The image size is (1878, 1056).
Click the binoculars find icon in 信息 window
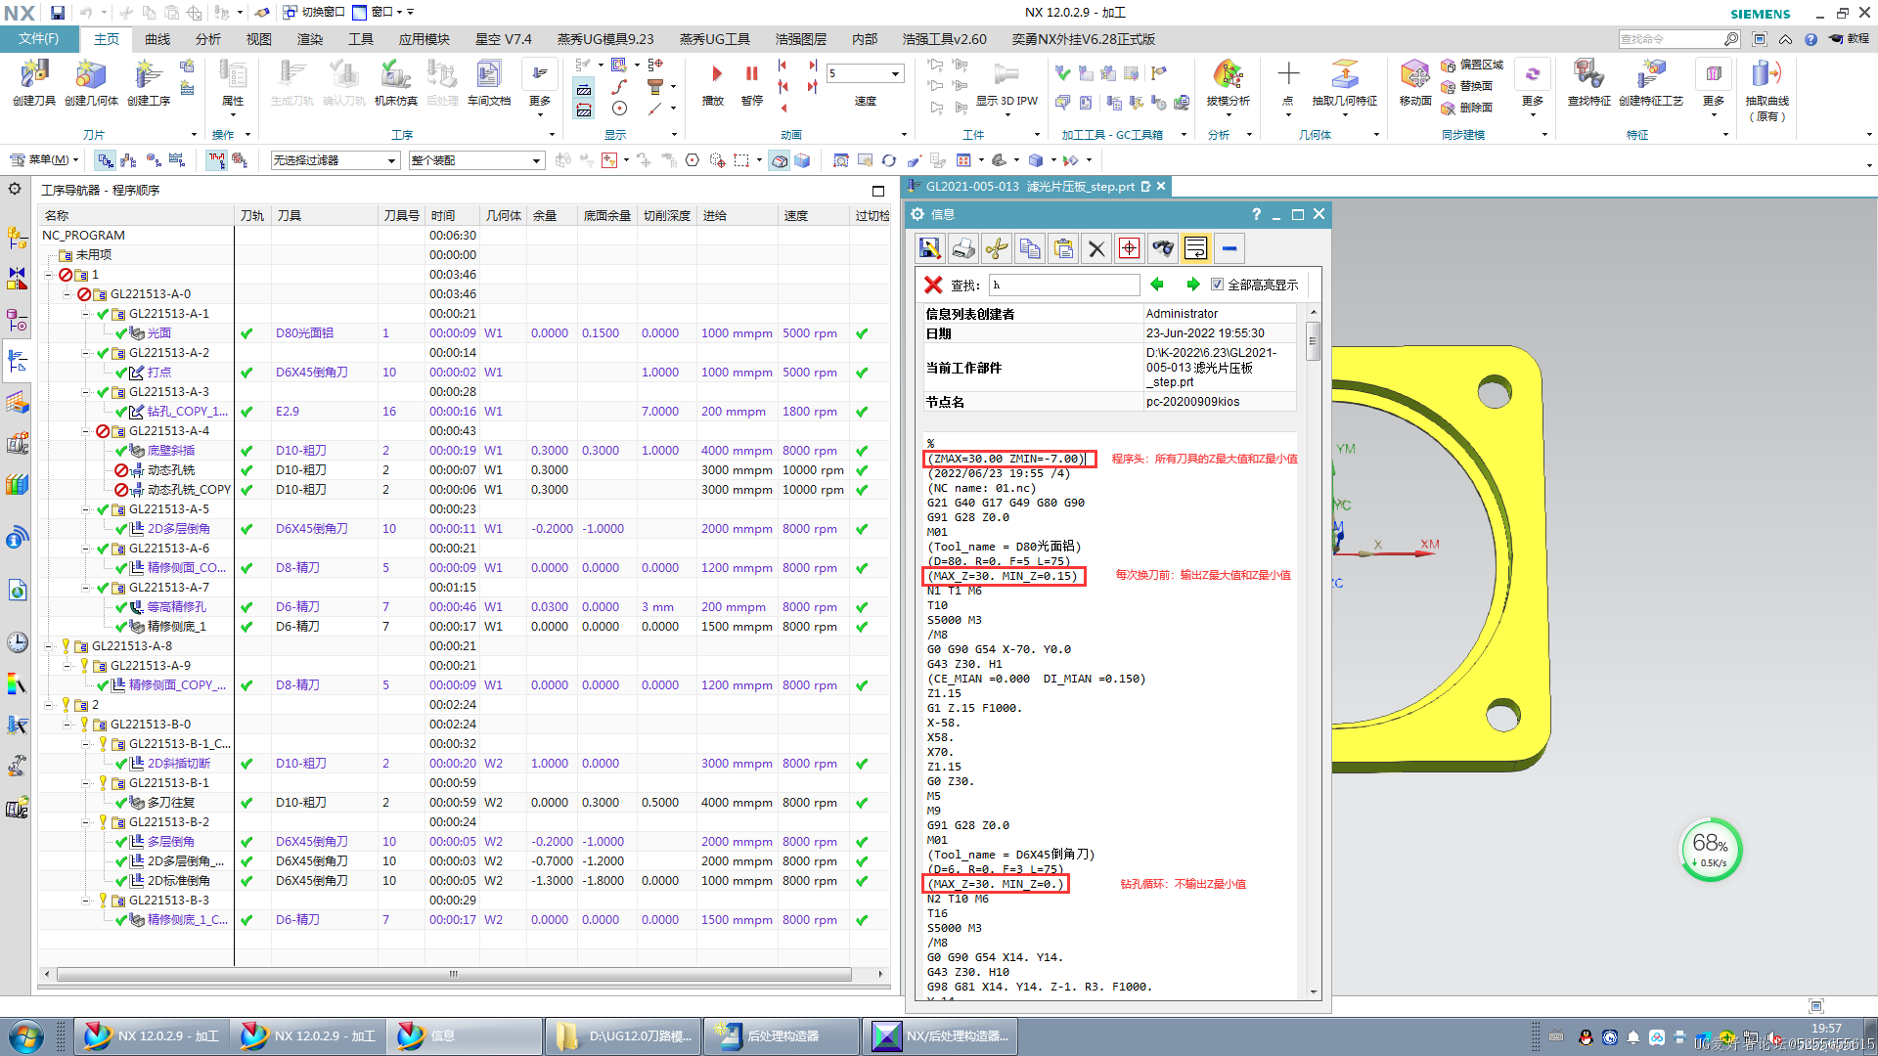pyautogui.click(x=1162, y=248)
